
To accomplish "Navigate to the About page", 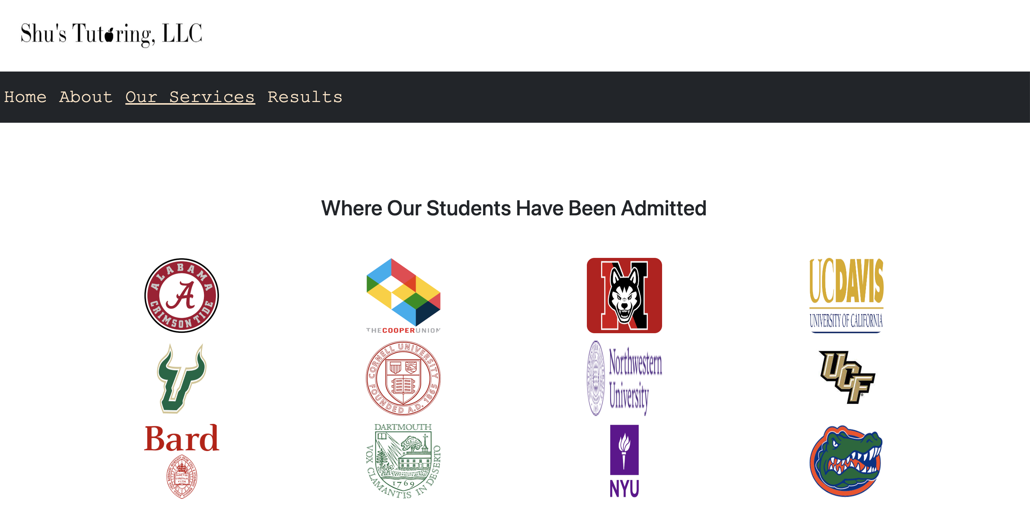I will tap(85, 97).
